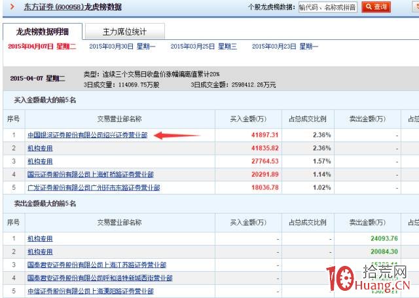Click the 类型 连续三个交易日 description text
The width and height of the screenshot is (419, 298).
pyautogui.click(x=151, y=74)
